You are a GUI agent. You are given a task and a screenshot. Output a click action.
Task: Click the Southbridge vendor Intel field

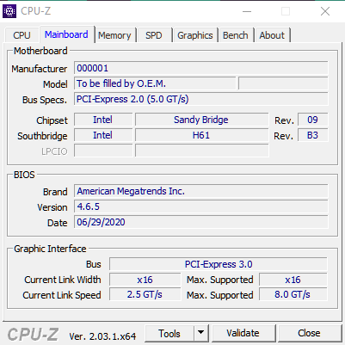pos(103,135)
